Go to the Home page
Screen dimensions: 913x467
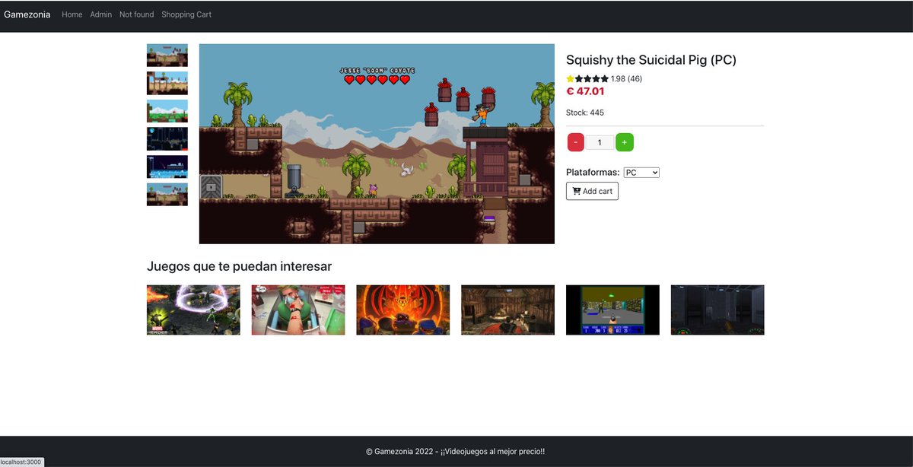pyautogui.click(x=72, y=14)
